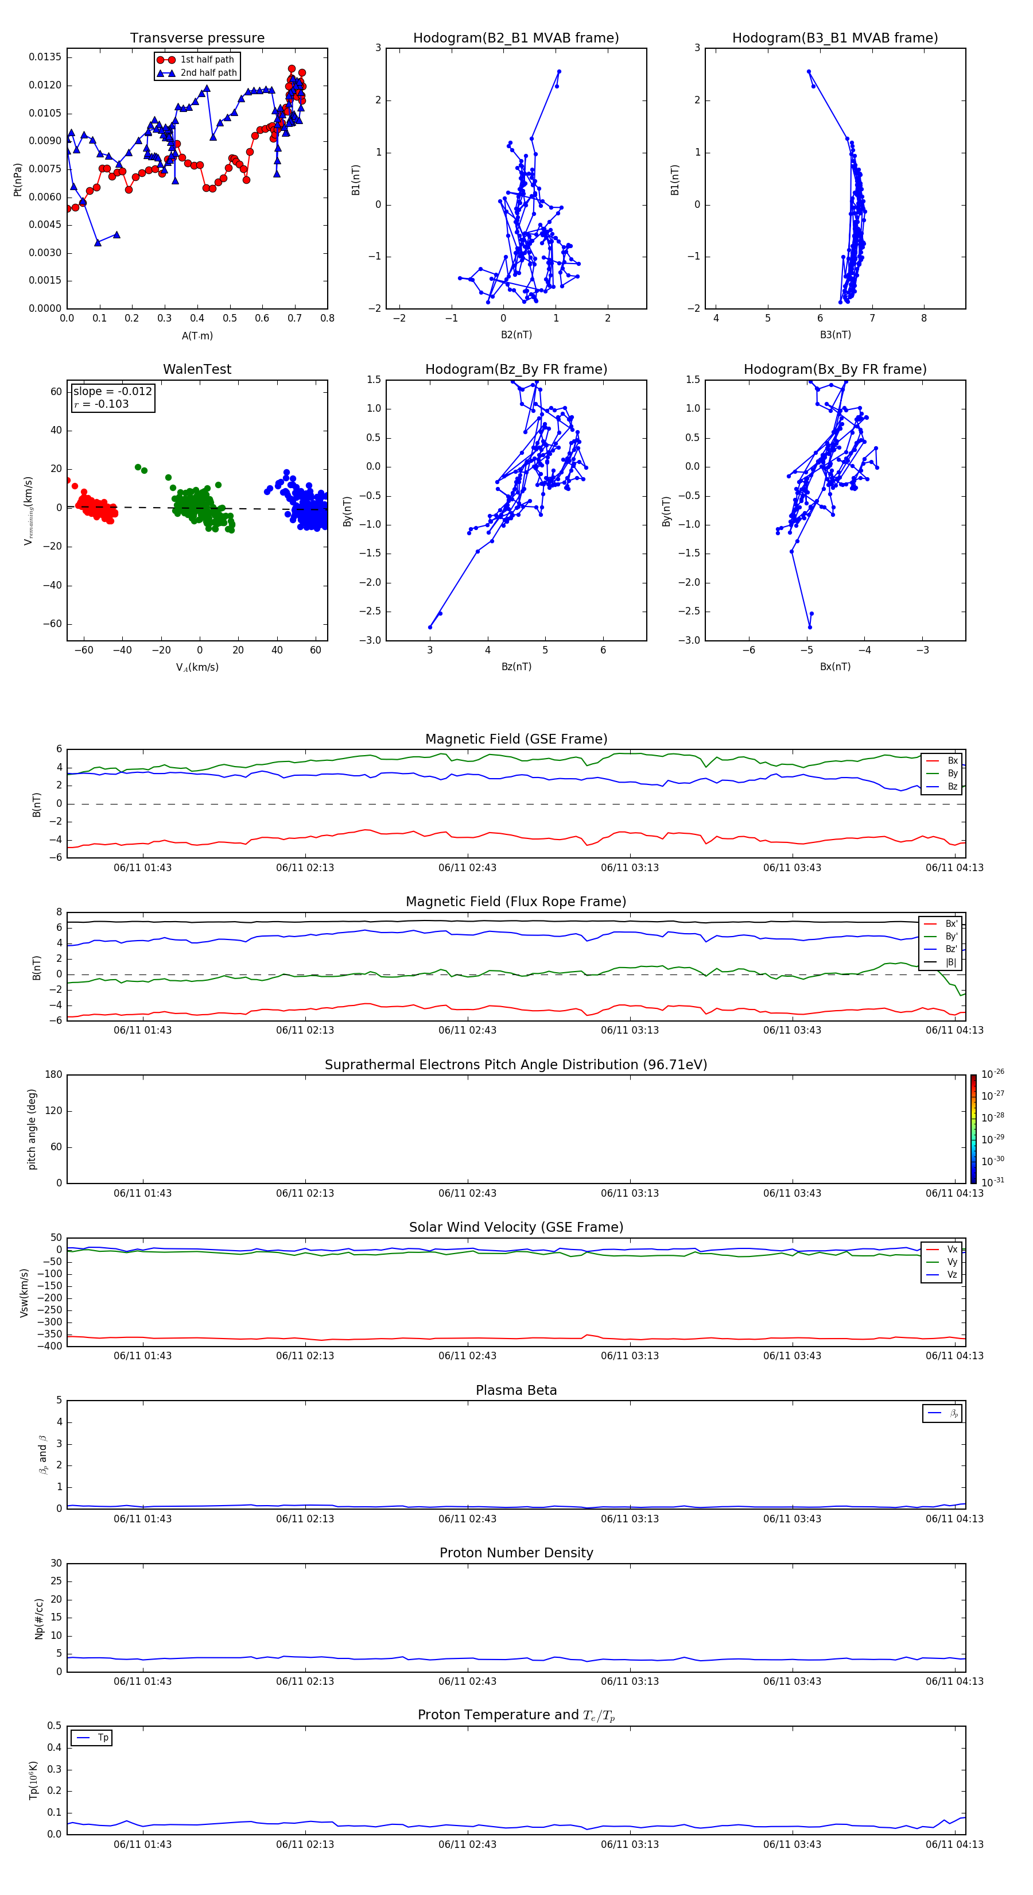Click the "Np(#/cc)" axis label

pos(39,1618)
